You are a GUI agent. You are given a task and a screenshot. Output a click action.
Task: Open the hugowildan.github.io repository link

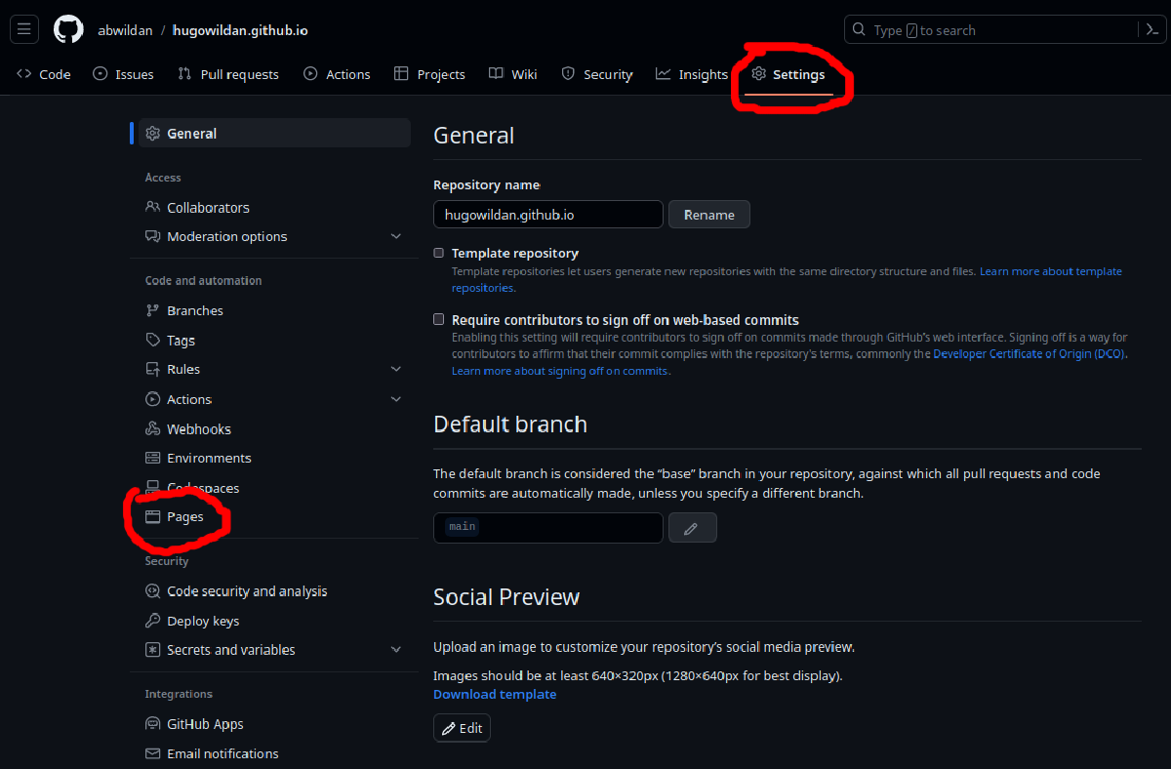[x=240, y=30]
